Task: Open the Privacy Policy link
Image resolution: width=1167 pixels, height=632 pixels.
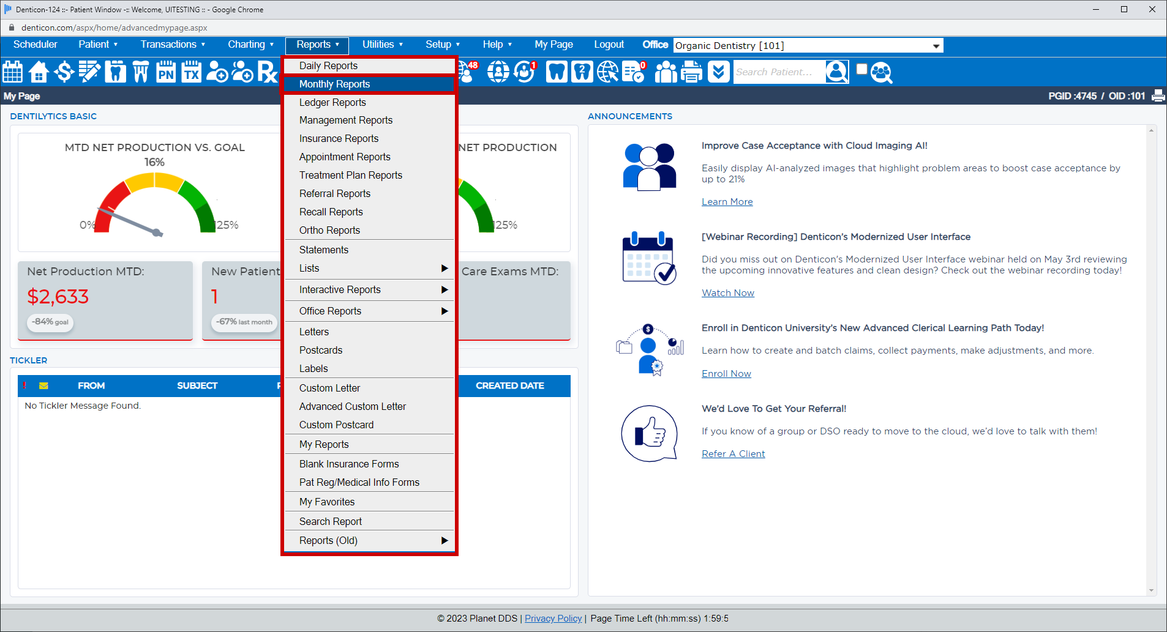Action: tap(553, 619)
